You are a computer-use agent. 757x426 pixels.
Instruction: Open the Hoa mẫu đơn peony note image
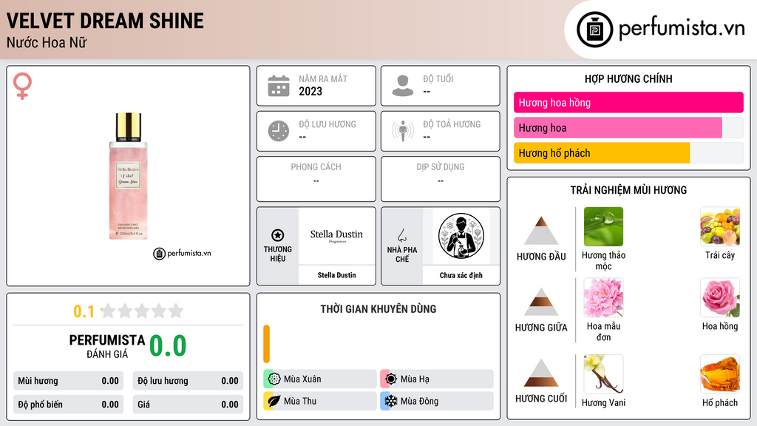(603, 297)
